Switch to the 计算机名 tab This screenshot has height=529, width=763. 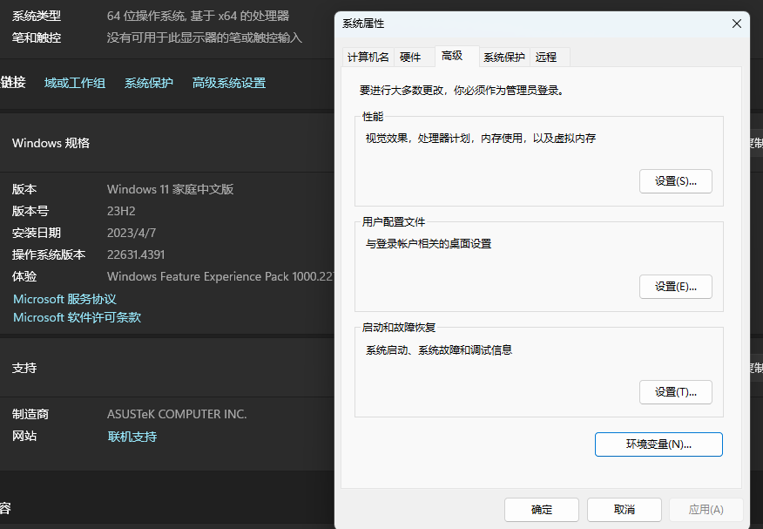click(x=368, y=58)
